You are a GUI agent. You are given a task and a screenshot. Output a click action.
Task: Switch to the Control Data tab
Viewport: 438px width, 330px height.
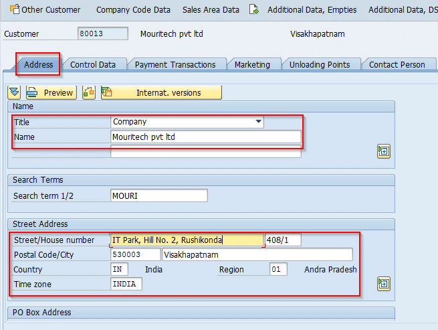(93, 64)
